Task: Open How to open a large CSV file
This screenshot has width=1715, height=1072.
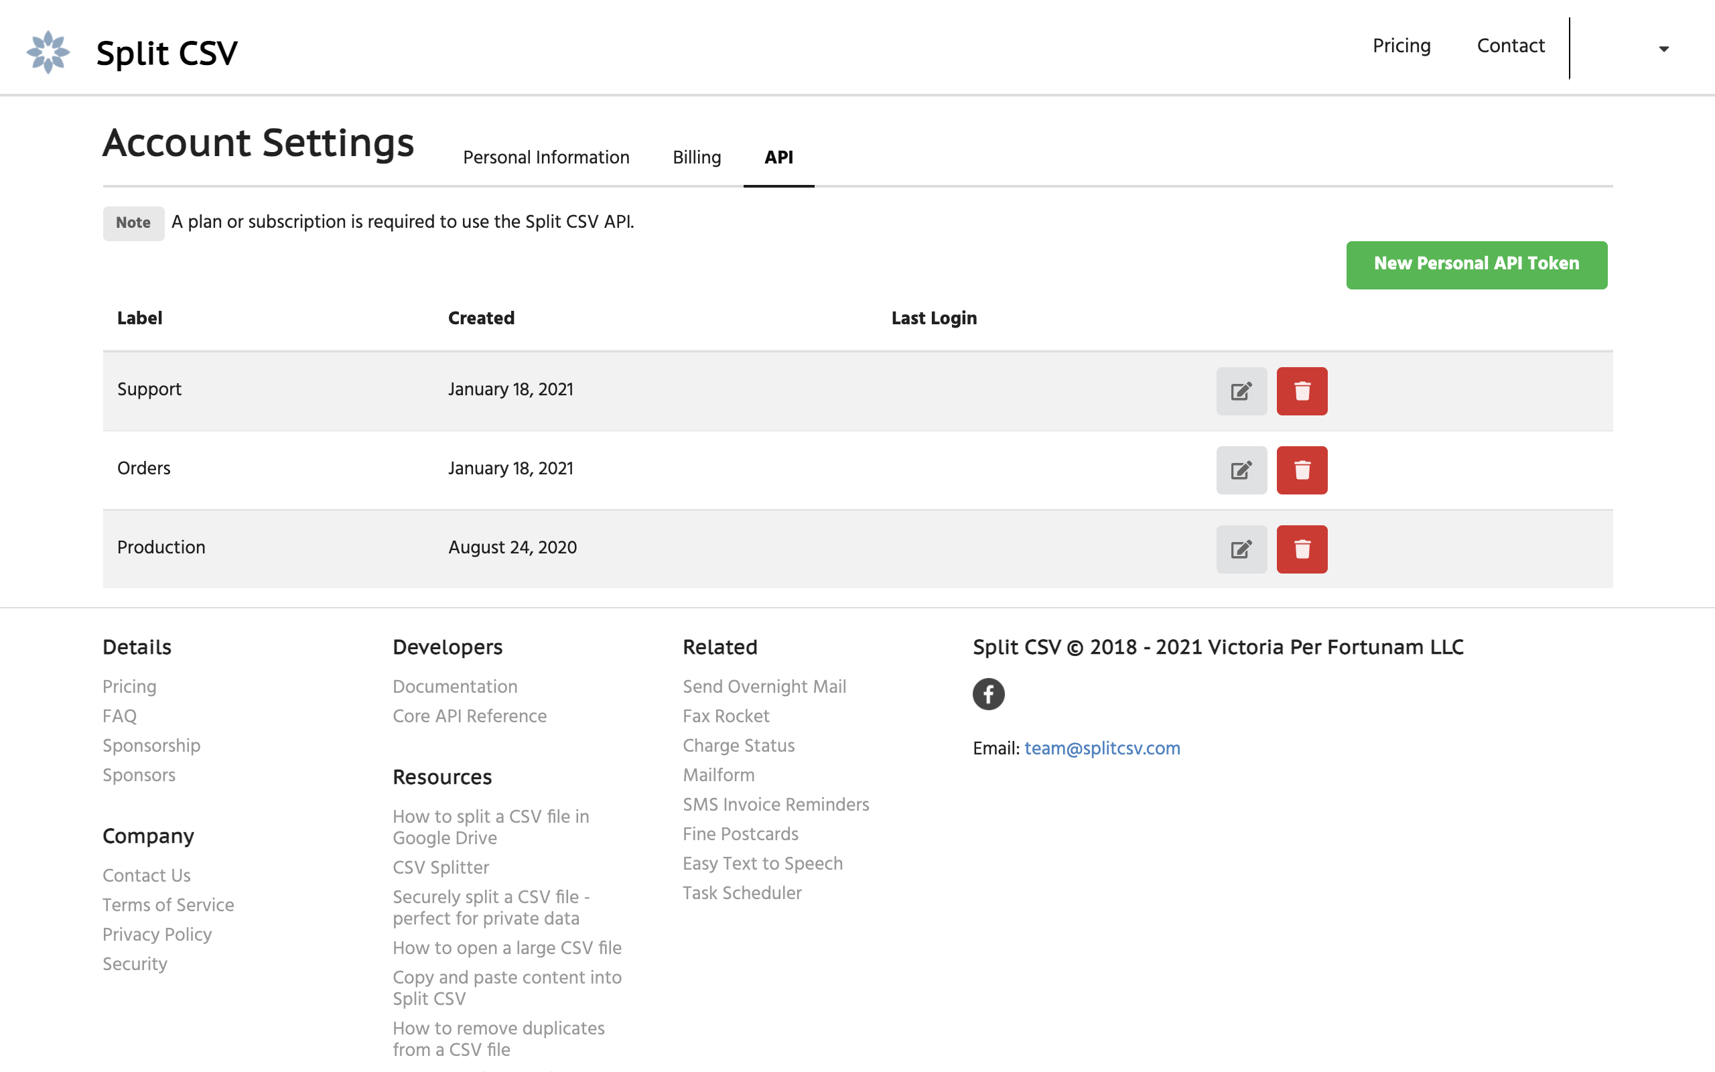Action: [x=506, y=948]
